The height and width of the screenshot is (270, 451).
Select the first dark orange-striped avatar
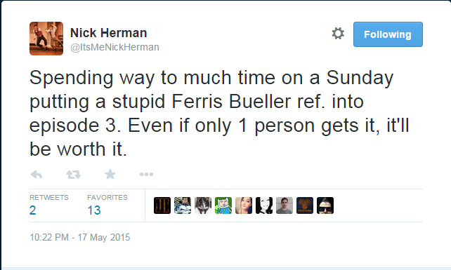[x=162, y=205]
